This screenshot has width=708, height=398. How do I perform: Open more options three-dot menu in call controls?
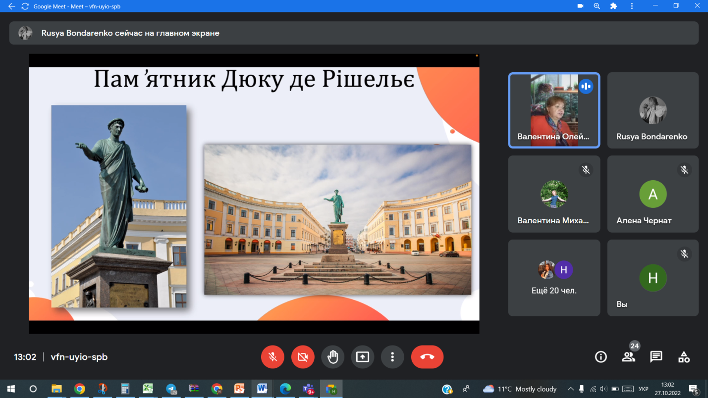pyautogui.click(x=392, y=357)
